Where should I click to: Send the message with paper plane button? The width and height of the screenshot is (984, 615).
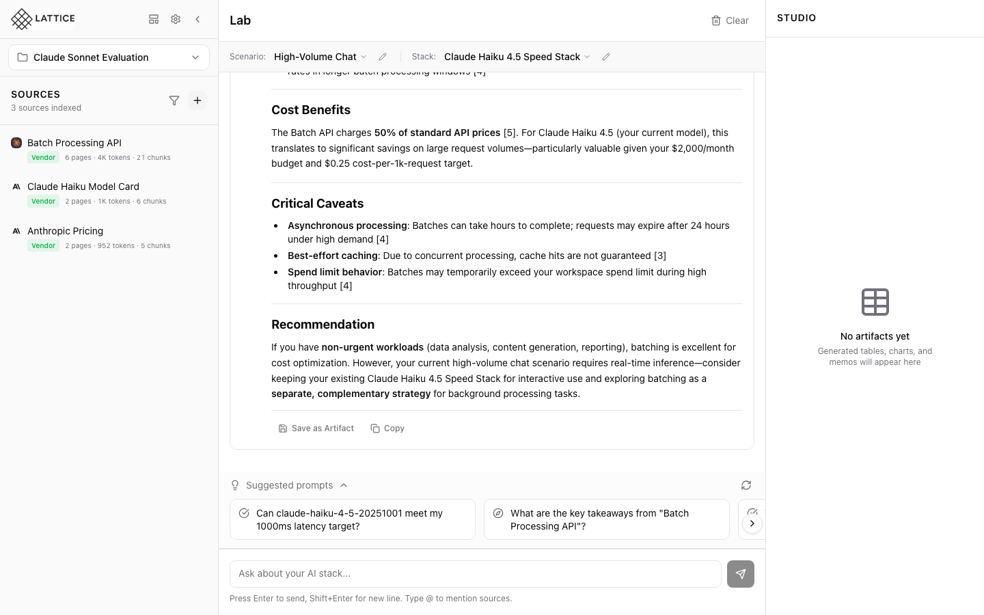(740, 574)
